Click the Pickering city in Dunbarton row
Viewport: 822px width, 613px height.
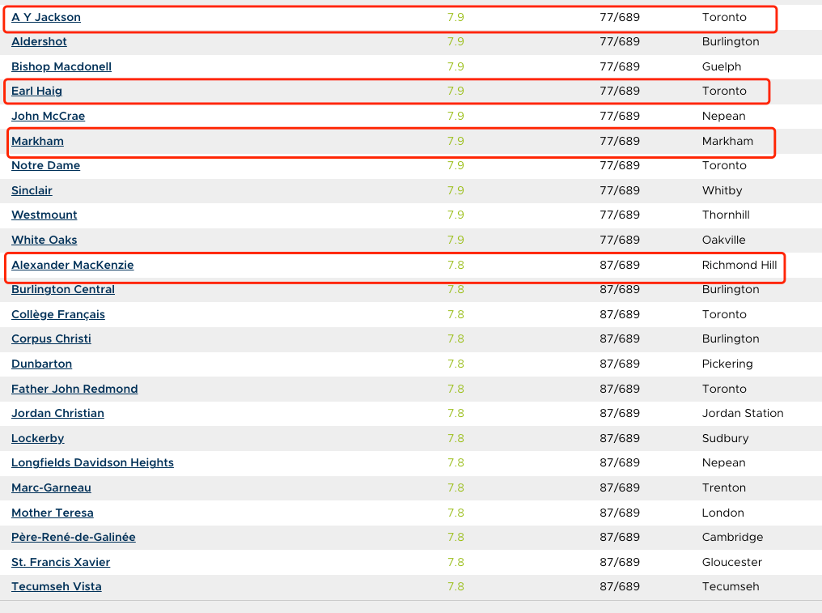727,364
